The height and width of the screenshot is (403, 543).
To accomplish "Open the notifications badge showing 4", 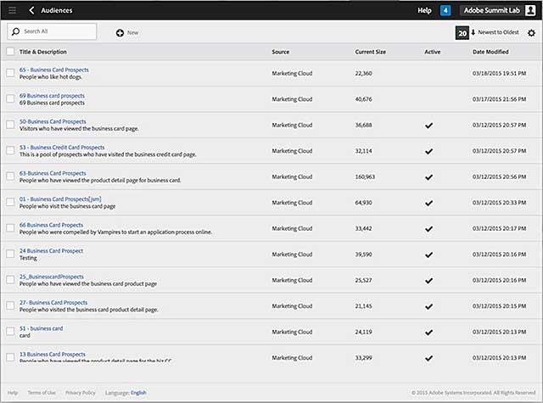I will pyautogui.click(x=445, y=10).
